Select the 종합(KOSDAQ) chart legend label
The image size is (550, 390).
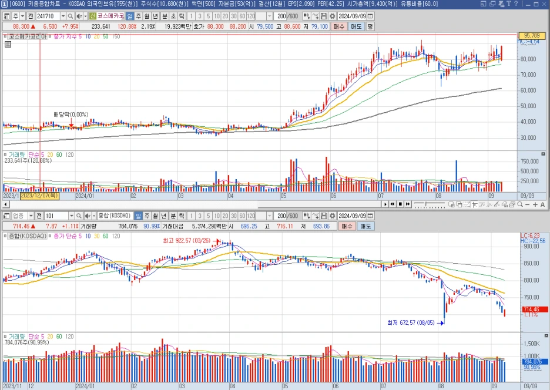coord(28,236)
